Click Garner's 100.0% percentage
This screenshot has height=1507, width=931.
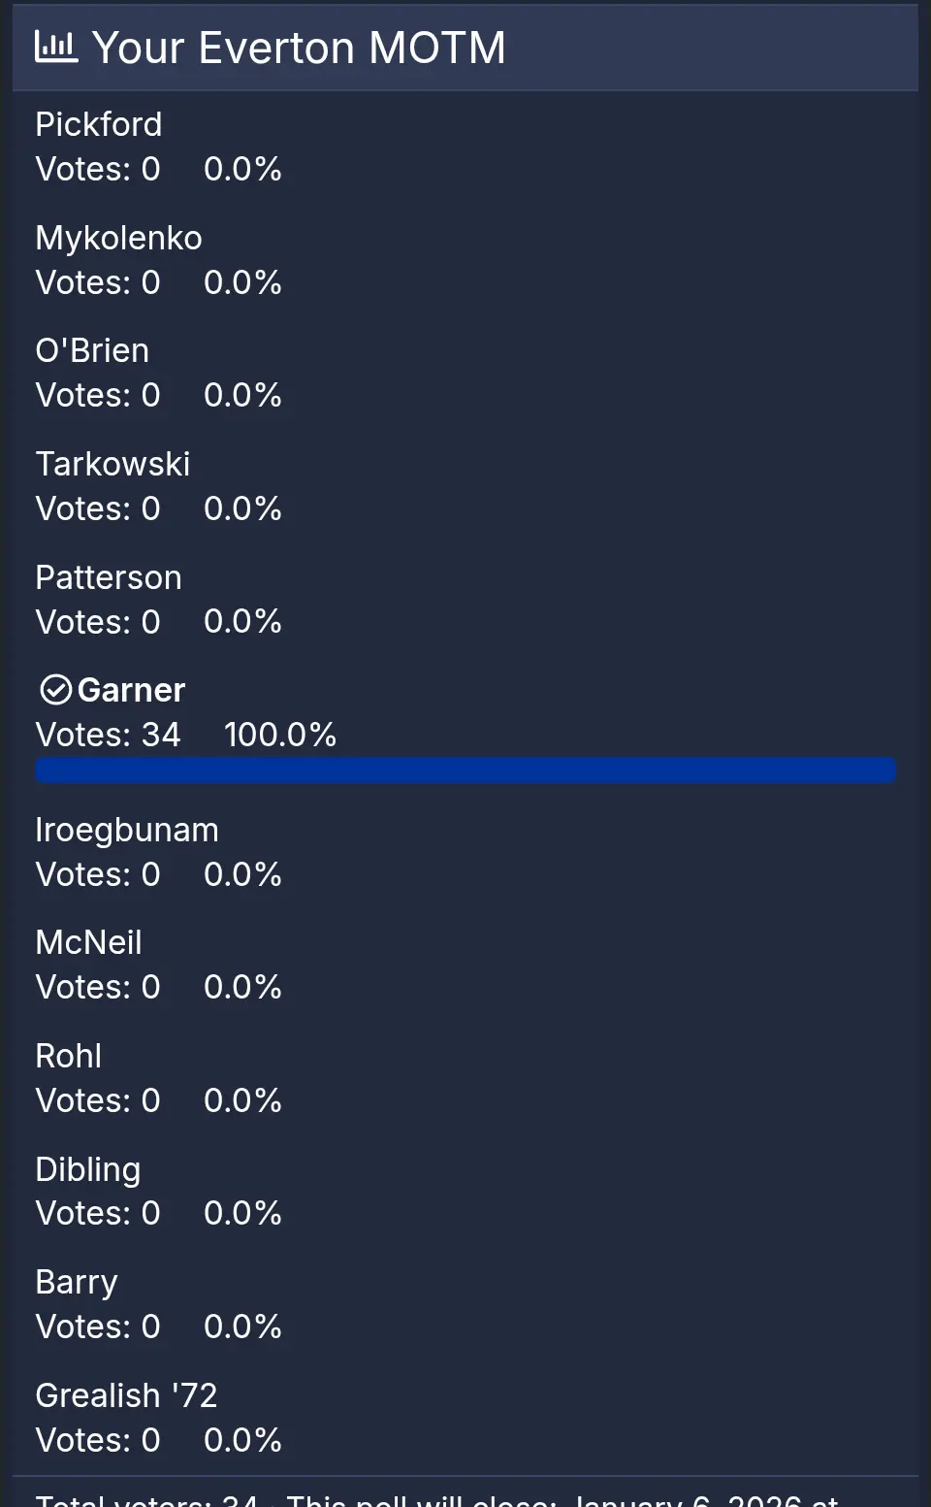280,735
